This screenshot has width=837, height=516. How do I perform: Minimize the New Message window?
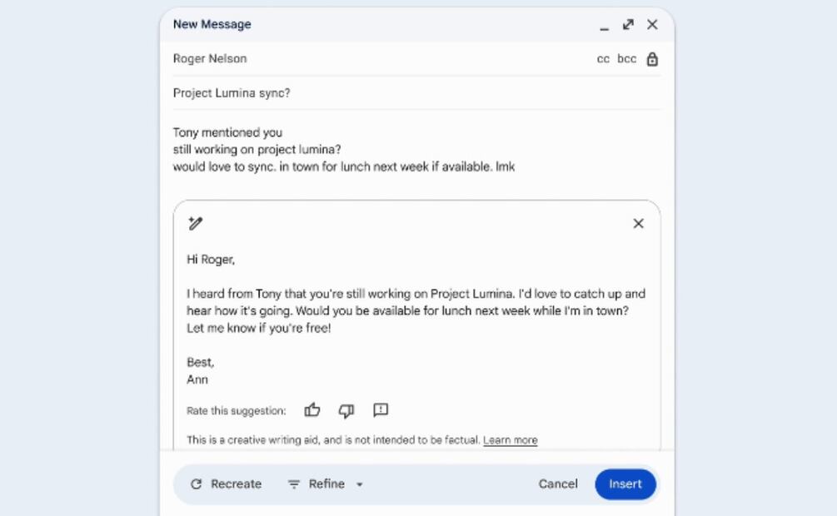coord(604,27)
